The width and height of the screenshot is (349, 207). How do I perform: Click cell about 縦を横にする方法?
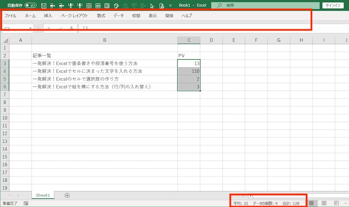tap(105, 87)
